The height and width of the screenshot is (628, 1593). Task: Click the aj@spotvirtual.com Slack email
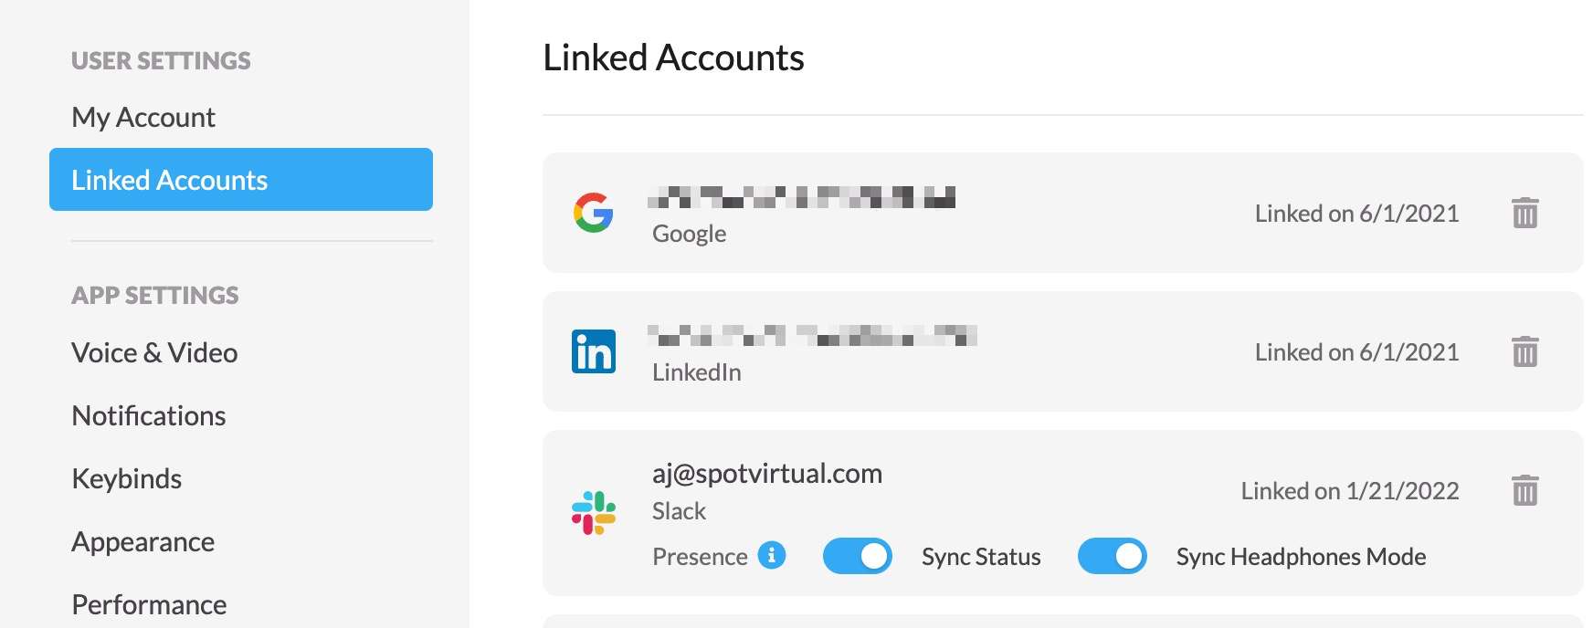pyautogui.click(x=767, y=474)
